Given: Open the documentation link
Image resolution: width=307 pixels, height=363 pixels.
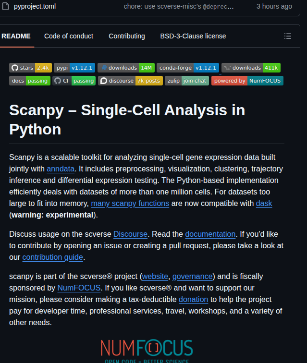Looking at the screenshot, I should (210, 234).
